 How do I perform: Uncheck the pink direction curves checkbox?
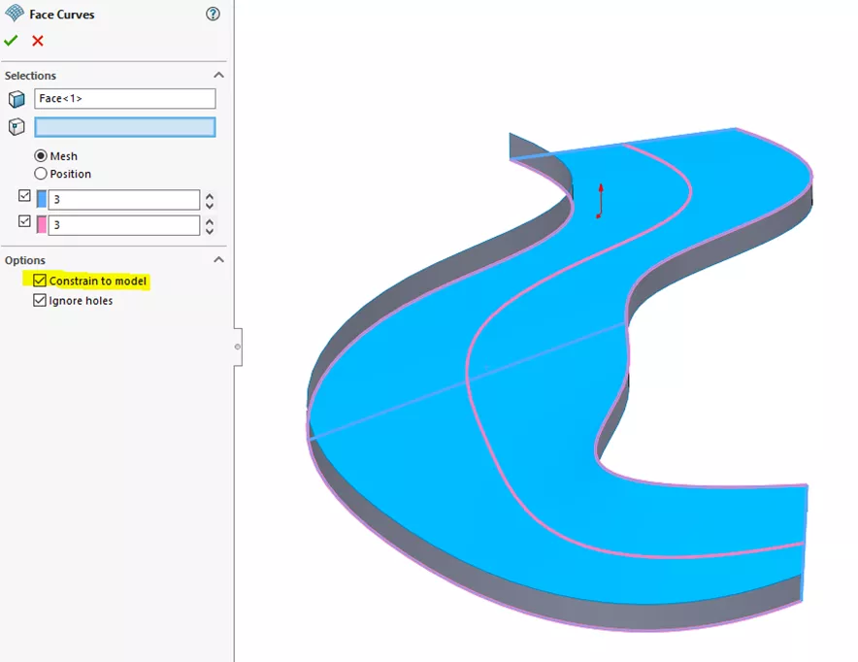24,221
